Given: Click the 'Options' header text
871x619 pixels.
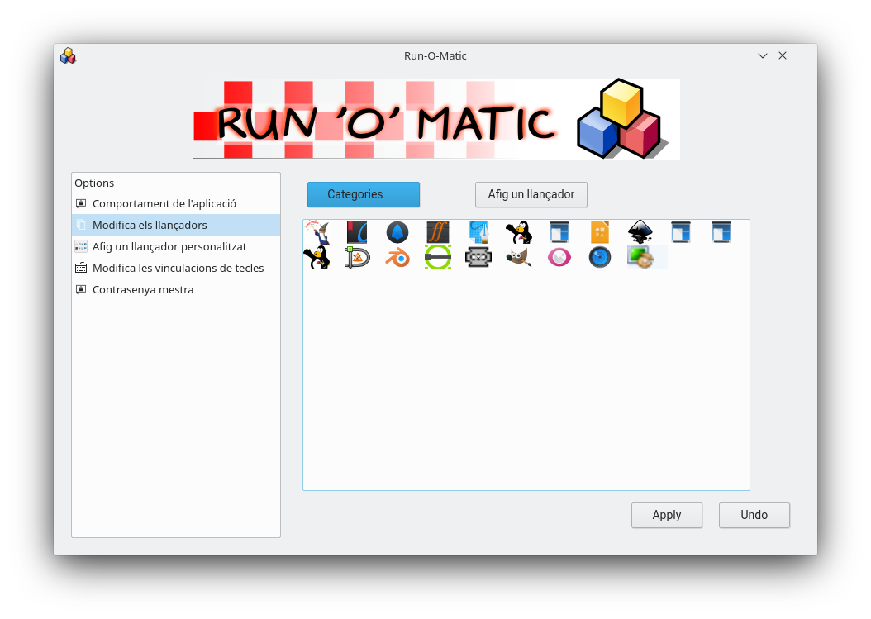Looking at the screenshot, I should (x=94, y=183).
